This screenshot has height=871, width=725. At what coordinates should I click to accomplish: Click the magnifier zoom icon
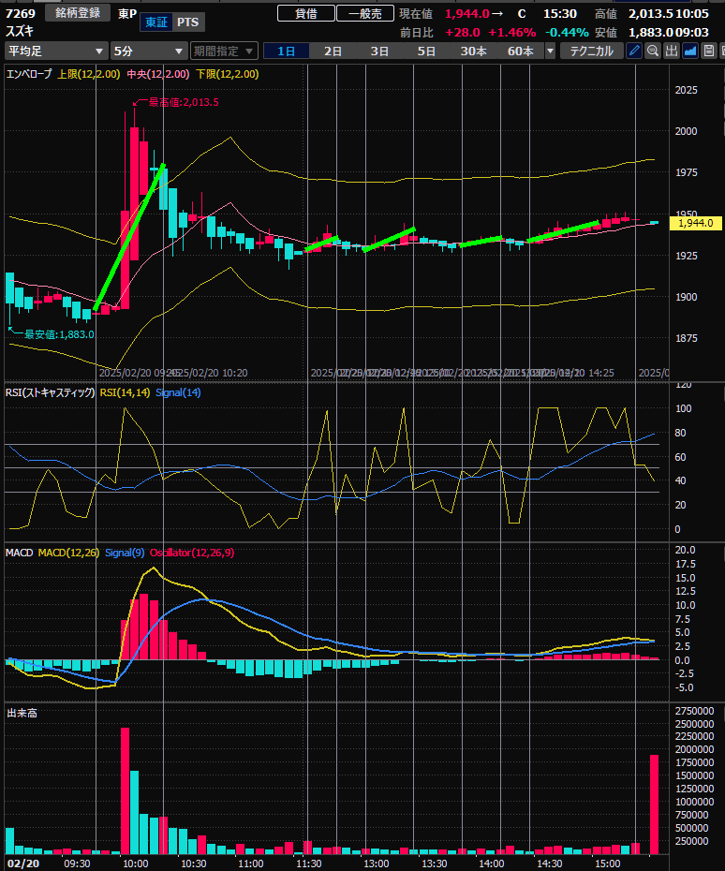coord(653,51)
